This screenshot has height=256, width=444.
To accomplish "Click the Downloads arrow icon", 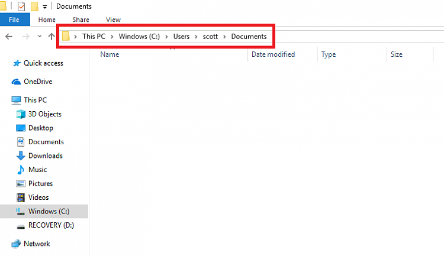I will click(21, 155).
